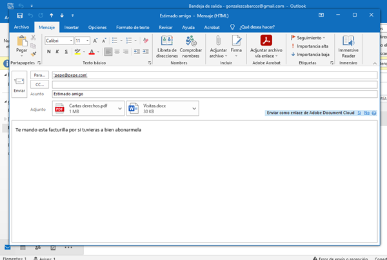Open the Formato de texto tab
This screenshot has width=387, height=260.
tap(132, 28)
